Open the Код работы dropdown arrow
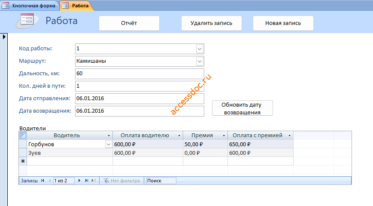This screenshot has height=206, width=373. (200, 49)
